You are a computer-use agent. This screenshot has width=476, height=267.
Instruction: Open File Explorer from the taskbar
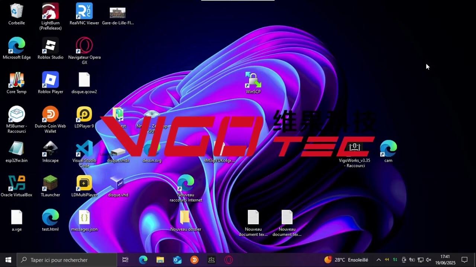[160, 260]
